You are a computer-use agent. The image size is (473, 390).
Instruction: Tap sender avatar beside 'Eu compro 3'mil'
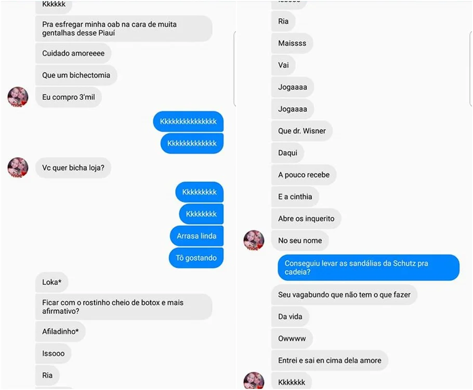coord(18,97)
